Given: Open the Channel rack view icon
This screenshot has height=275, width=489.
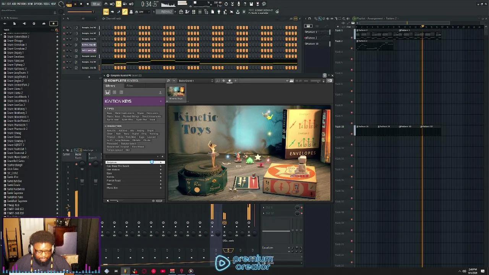Looking at the screenshot, I should [194, 12].
